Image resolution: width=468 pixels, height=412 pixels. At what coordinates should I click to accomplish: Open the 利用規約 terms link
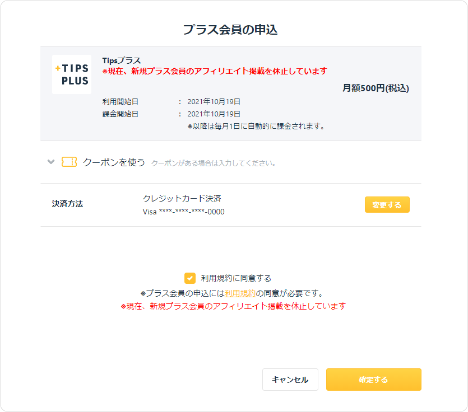pyautogui.click(x=240, y=293)
